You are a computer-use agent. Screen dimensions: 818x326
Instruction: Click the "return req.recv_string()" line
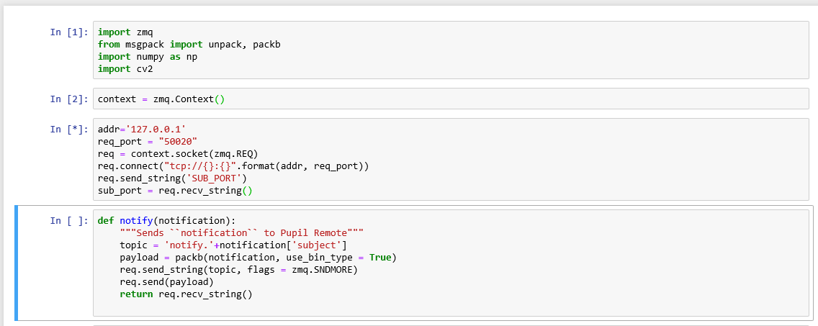186,295
